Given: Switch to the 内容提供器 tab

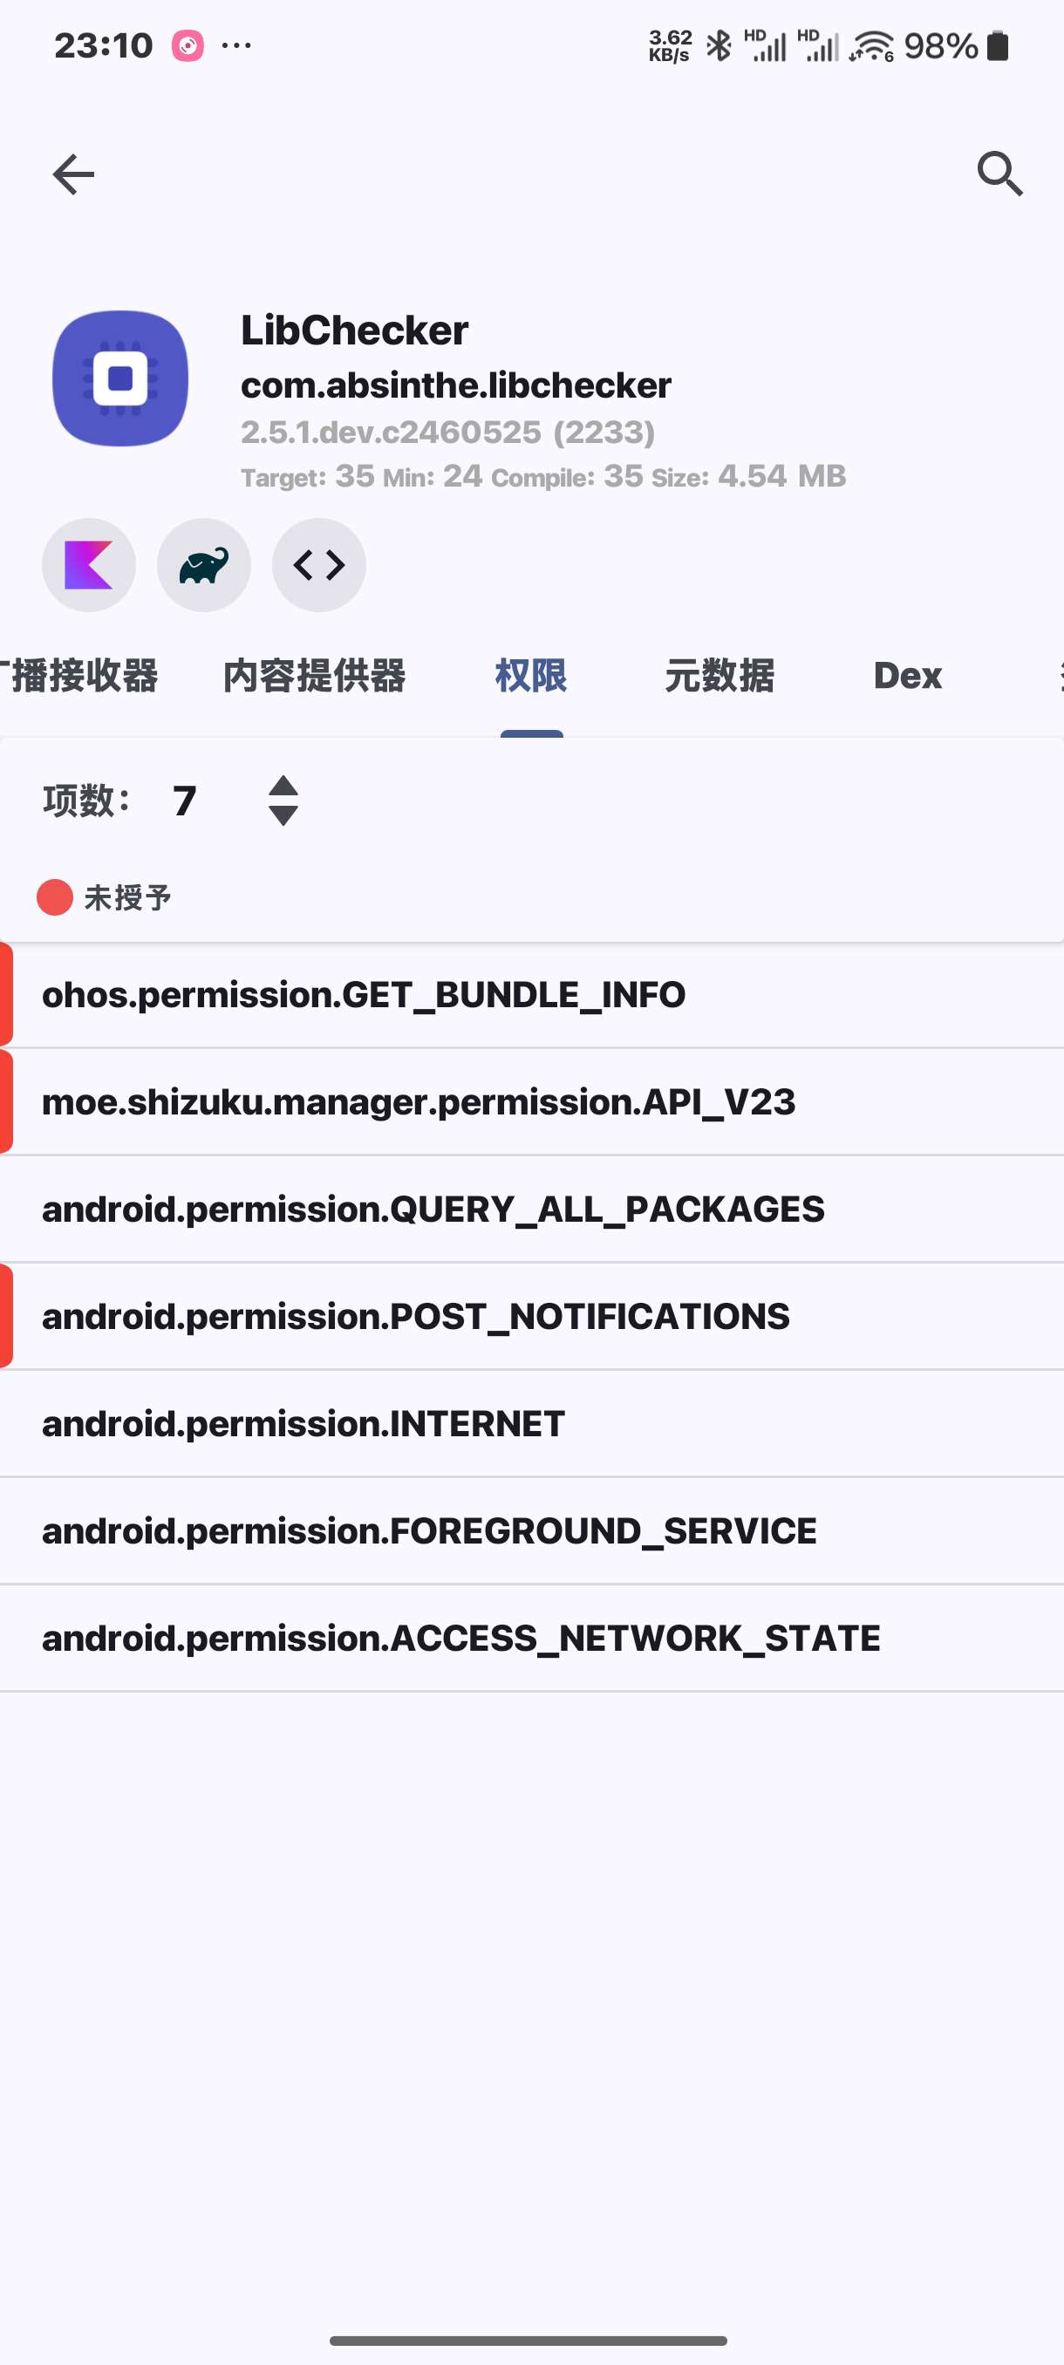Looking at the screenshot, I should pyautogui.click(x=314, y=676).
